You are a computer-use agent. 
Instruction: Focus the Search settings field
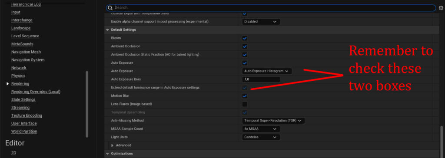pyautogui.click(x=271, y=8)
